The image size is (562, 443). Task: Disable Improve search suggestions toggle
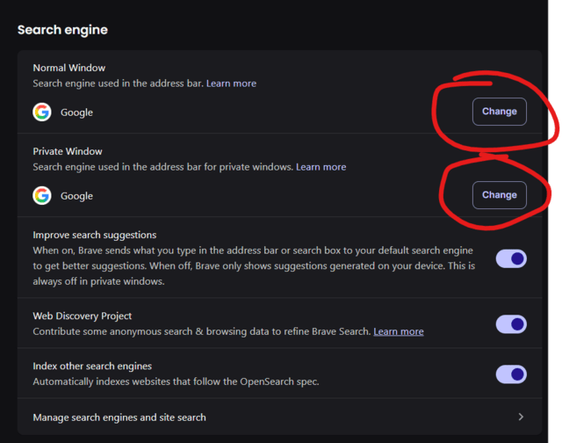pos(511,258)
